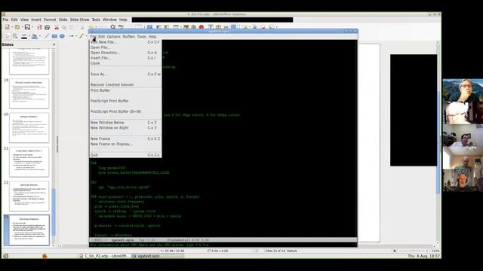Viewport: 483px width, 271px height.
Task: Select slide 21 thumbnail in Slides panel
Action: coord(29,162)
